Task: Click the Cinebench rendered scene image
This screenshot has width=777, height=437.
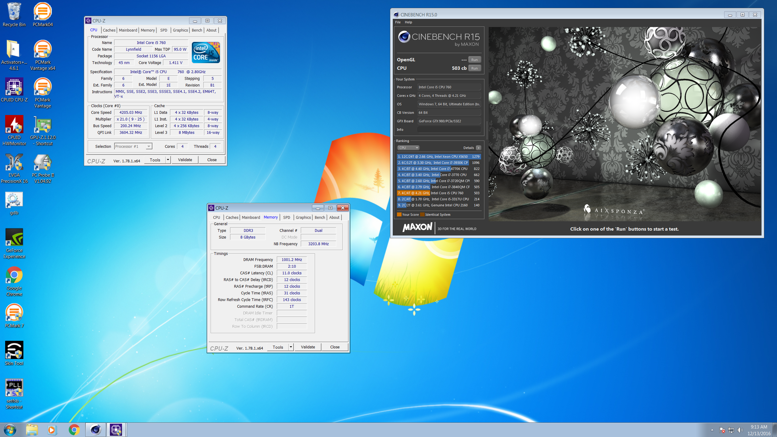Action: point(625,124)
